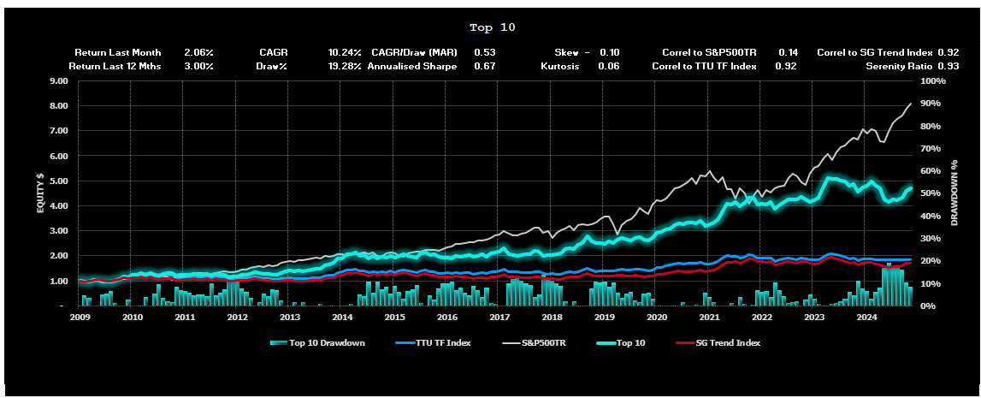Click the 'Top 10' chart title at top
The height and width of the screenshot is (398, 981).
(x=493, y=27)
